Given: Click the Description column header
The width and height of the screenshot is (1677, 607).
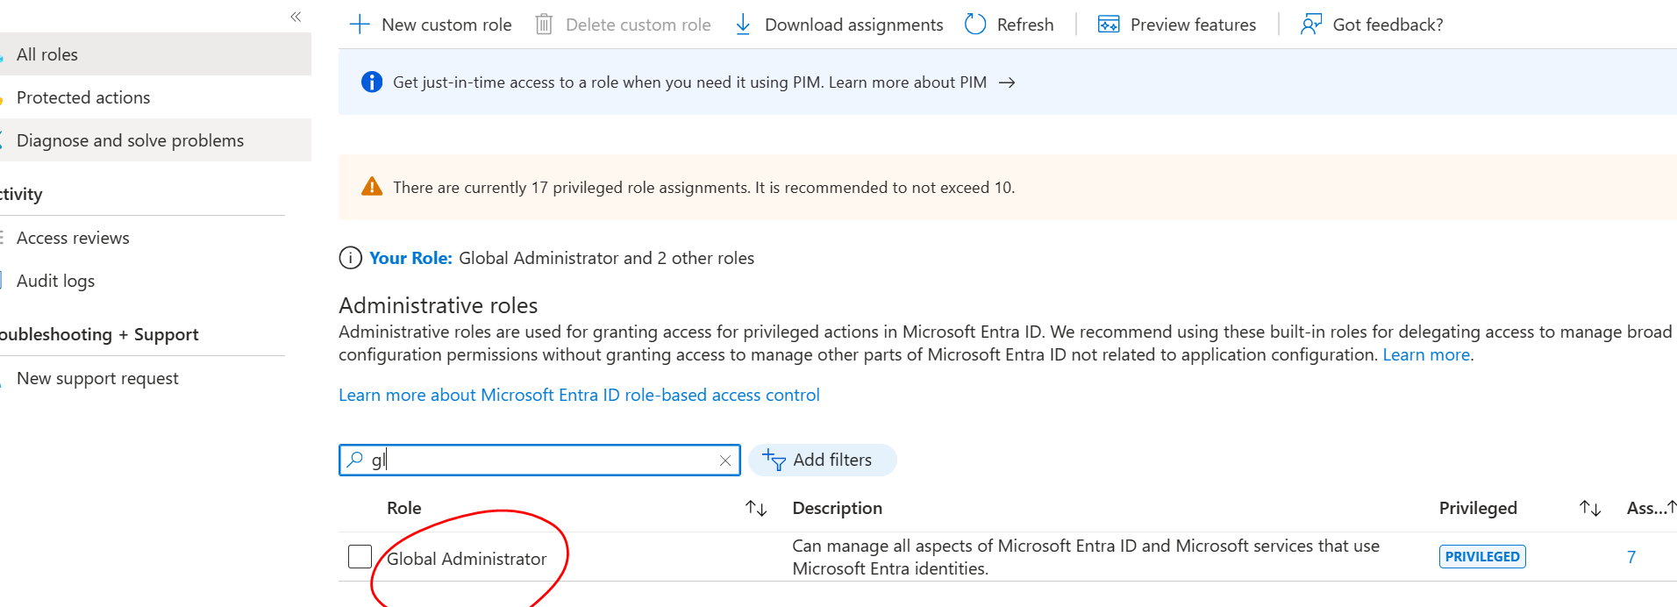Looking at the screenshot, I should coord(838,508).
